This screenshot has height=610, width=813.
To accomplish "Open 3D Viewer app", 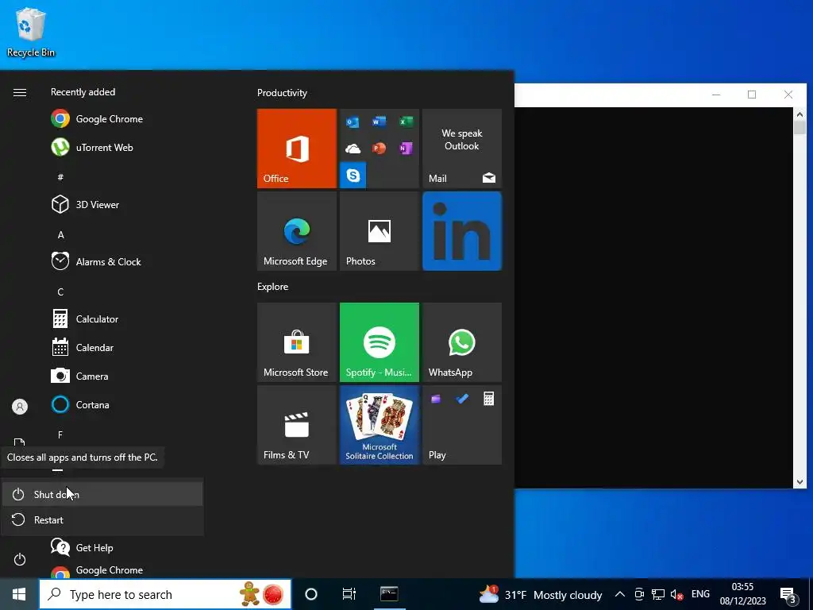I will coord(85,204).
